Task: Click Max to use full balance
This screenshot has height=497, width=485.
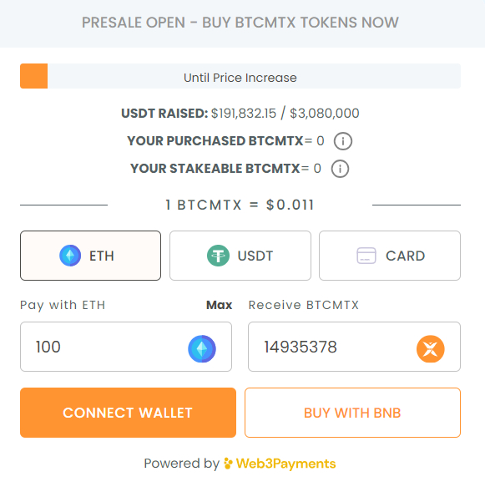Action: (x=220, y=305)
